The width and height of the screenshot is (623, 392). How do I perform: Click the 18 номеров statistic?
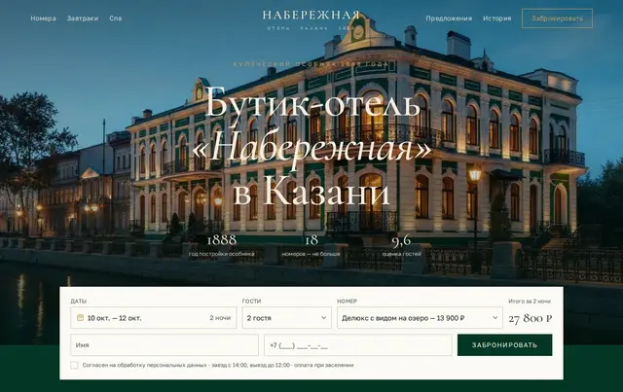point(311,245)
